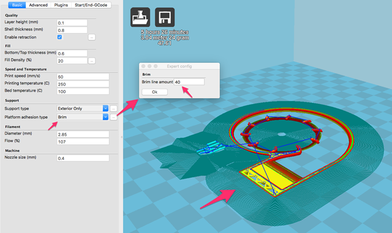
Task: Click the 'Platform adhesion type' label
Action: click(x=26, y=117)
